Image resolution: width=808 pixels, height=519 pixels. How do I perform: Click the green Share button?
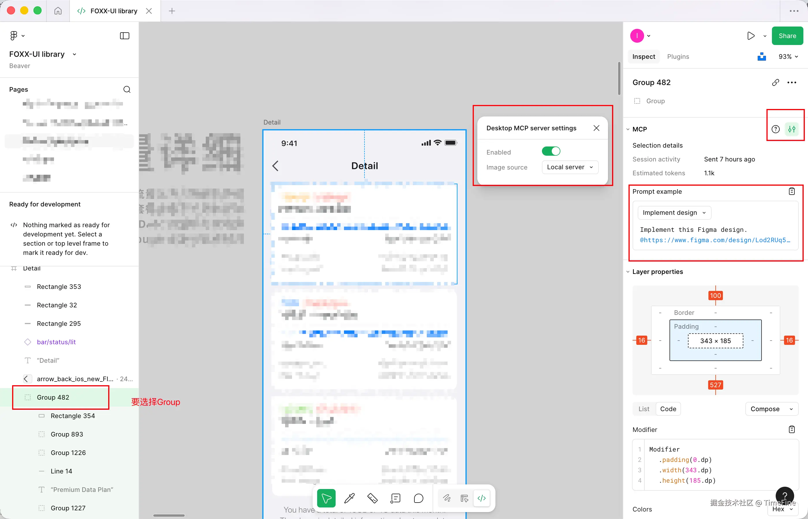[787, 36]
